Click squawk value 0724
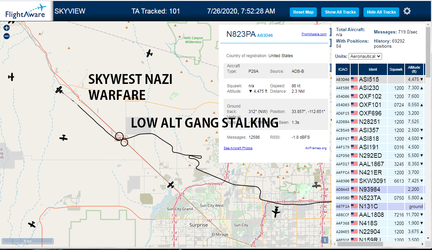This screenshot has width=432, height=250. click(399, 105)
